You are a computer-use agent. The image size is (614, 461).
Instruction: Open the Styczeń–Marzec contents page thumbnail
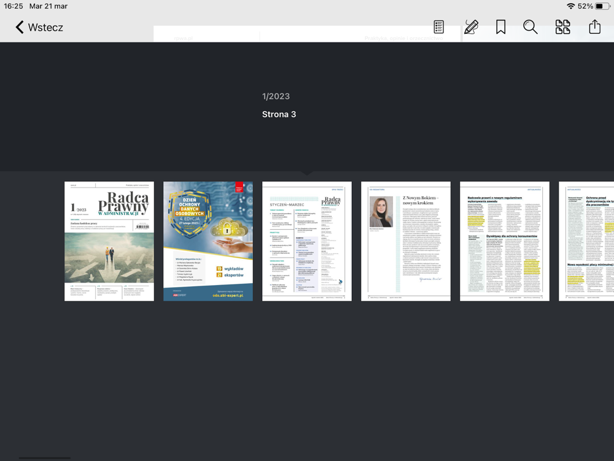point(307,241)
